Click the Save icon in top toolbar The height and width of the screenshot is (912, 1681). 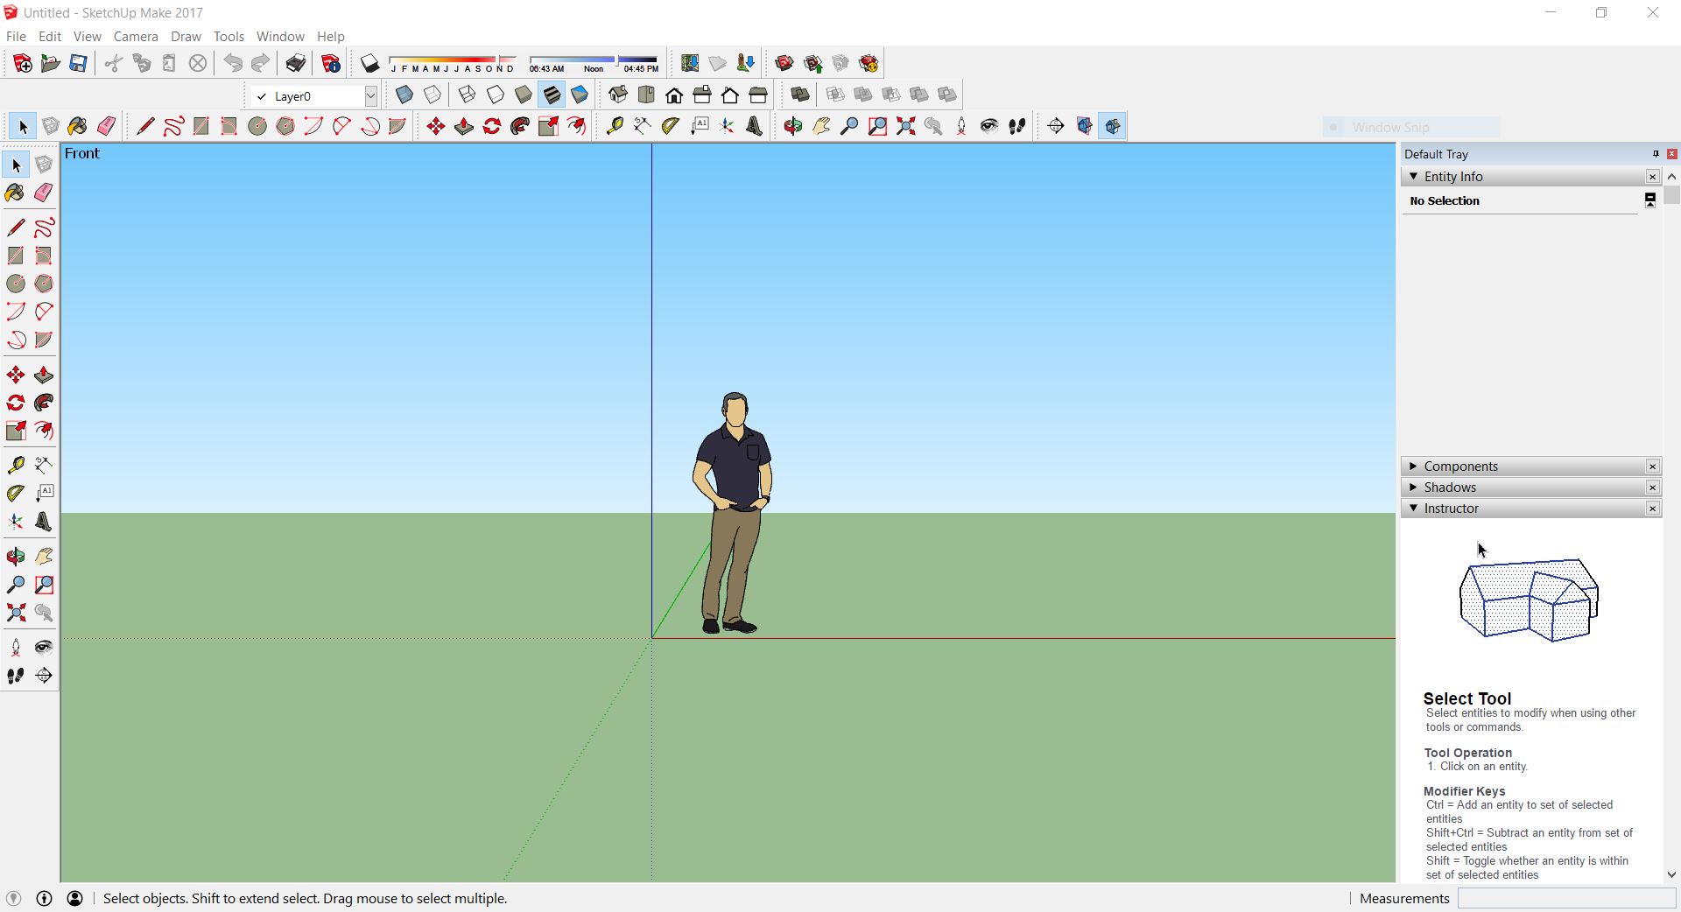78,64
